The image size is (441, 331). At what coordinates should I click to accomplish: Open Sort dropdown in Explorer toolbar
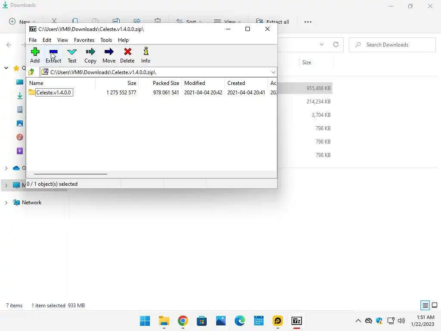tap(189, 22)
